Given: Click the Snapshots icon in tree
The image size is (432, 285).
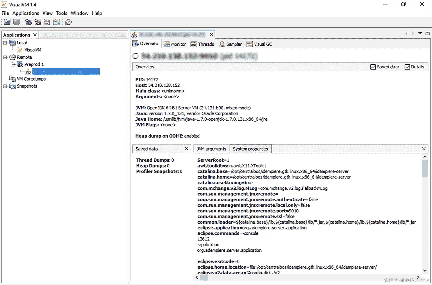Looking at the screenshot, I should (12, 86).
